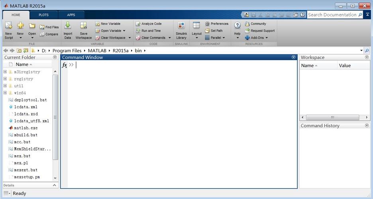Screen dimensions: 373x199
Task: Create a New Variable
Action: [108, 24]
